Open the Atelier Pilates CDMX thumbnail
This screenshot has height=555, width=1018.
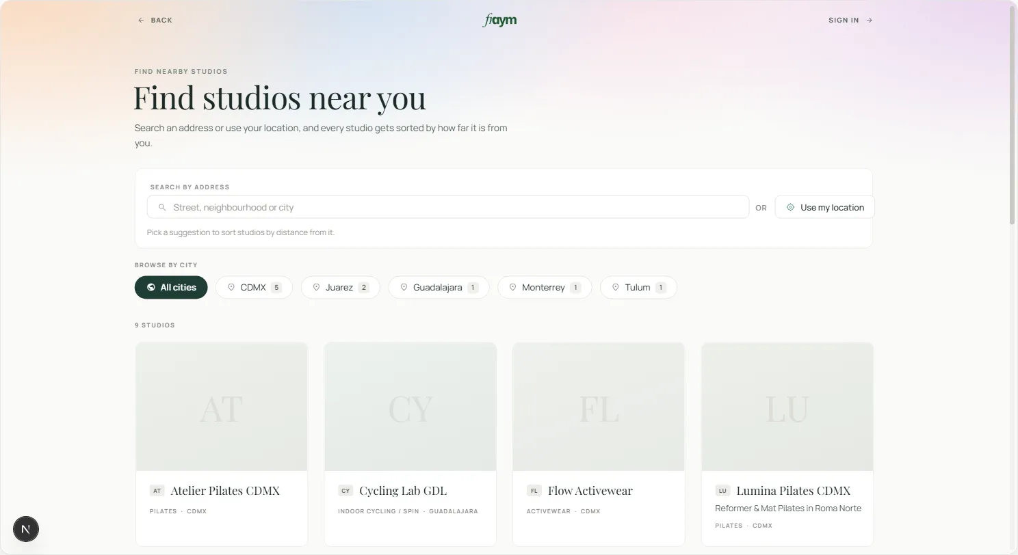coord(222,407)
